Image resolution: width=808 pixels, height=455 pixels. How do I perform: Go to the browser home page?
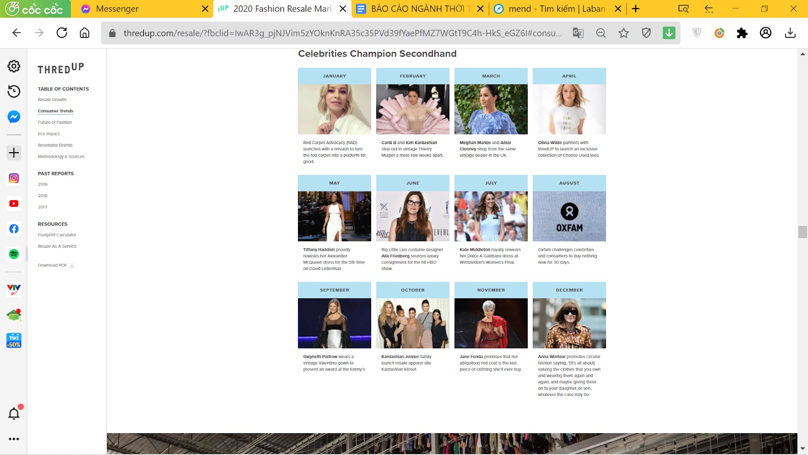tap(84, 33)
